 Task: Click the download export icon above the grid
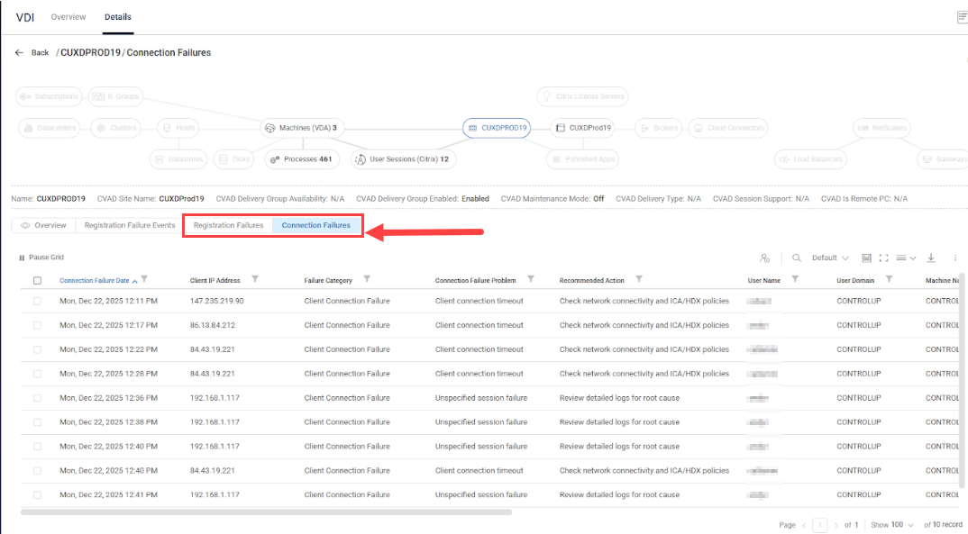point(930,258)
